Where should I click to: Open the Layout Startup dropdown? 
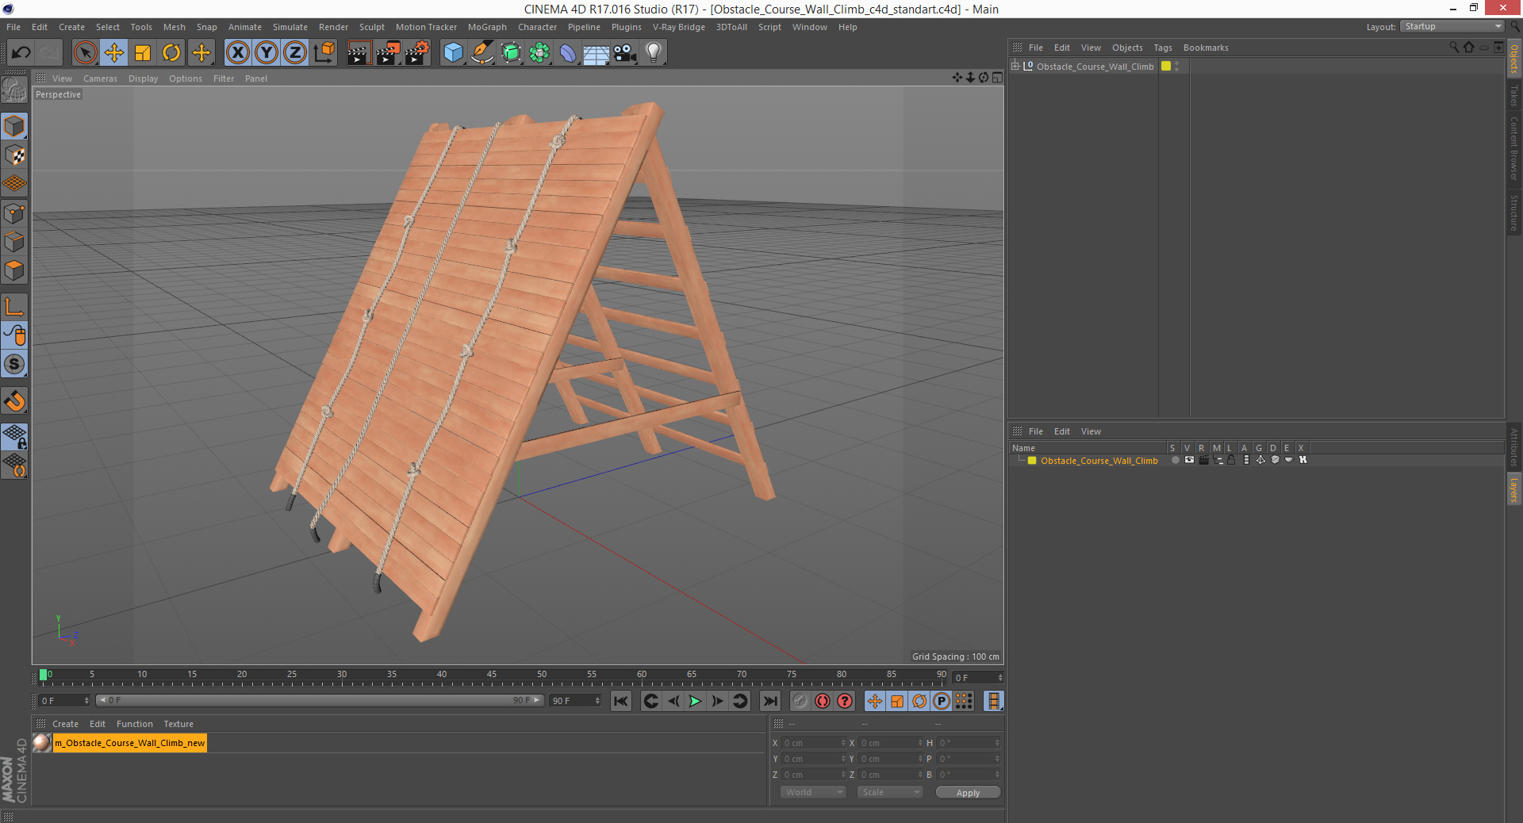click(1452, 26)
